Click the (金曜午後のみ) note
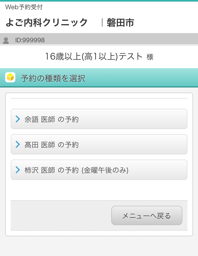 pos(105,170)
